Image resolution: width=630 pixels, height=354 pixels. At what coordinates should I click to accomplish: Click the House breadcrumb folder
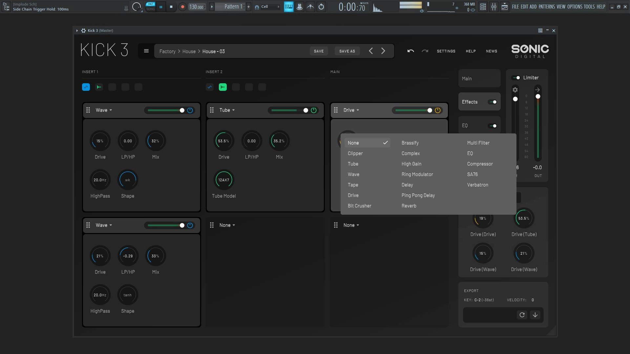coord(189,51)
